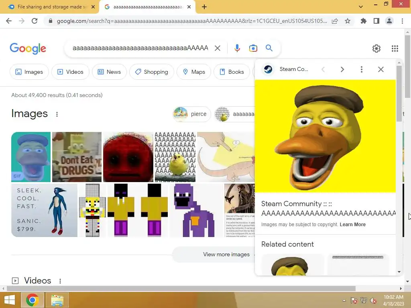Close the File sharing and storage tab
The width and height of the screenshot is (411, 308).
(93, 7)
